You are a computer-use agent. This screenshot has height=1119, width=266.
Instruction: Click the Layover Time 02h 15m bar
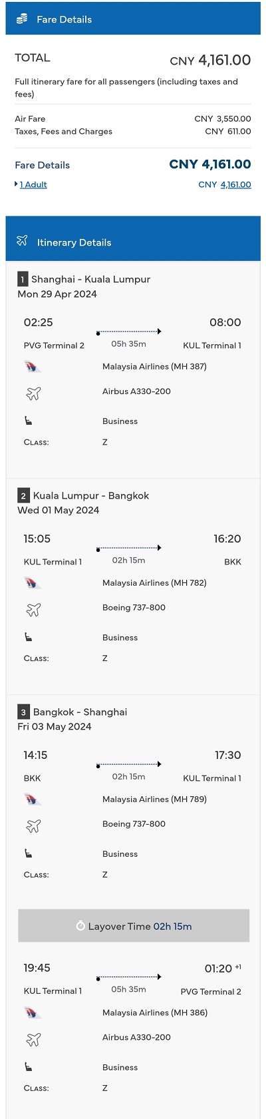coord(134,926)
